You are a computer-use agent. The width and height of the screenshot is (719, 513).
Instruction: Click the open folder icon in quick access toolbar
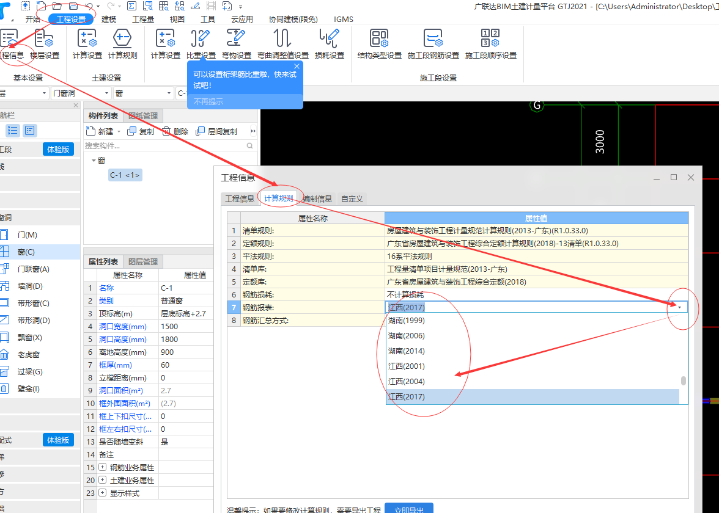click(57, 6)
